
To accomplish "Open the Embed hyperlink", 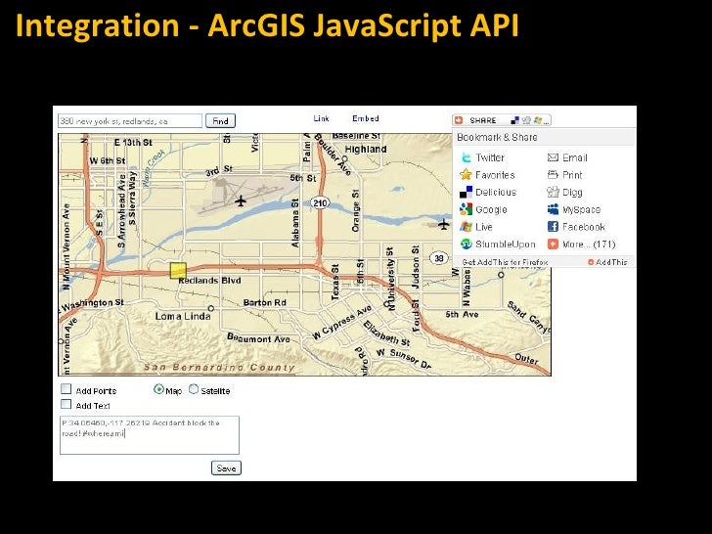I will point(366,118).
